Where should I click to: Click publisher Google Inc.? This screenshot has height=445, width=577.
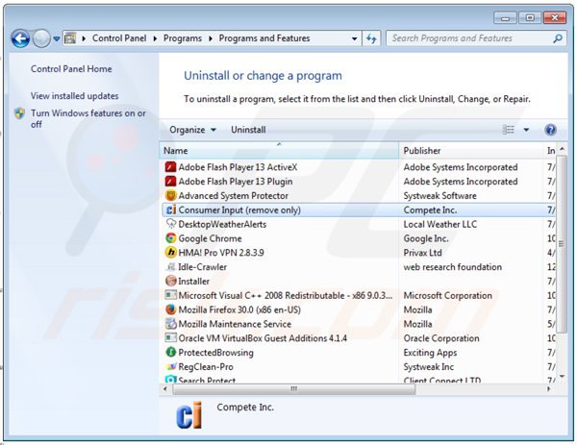click(426, 238)
